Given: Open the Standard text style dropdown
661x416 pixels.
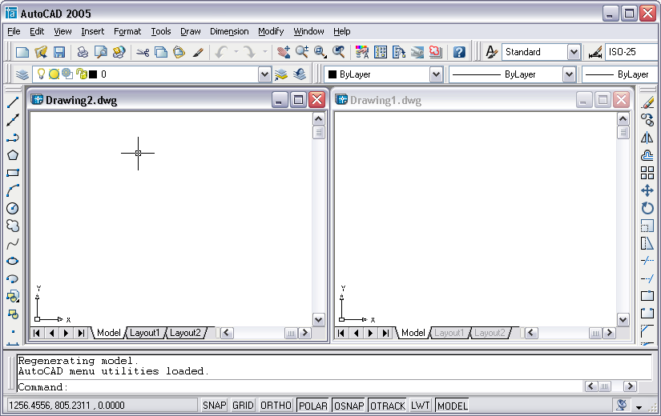Looking at the screenshot, I should click(x=574, y=52).
